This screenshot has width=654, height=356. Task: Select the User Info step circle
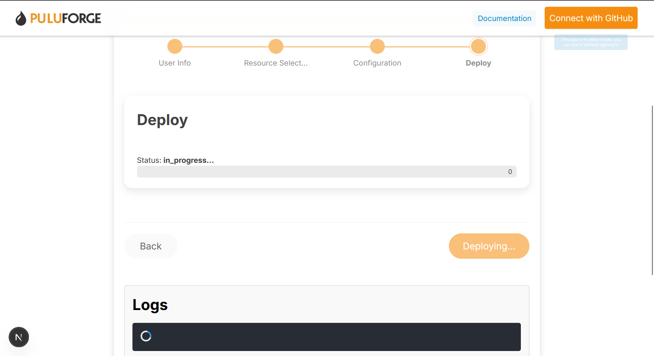click(175, 46)
